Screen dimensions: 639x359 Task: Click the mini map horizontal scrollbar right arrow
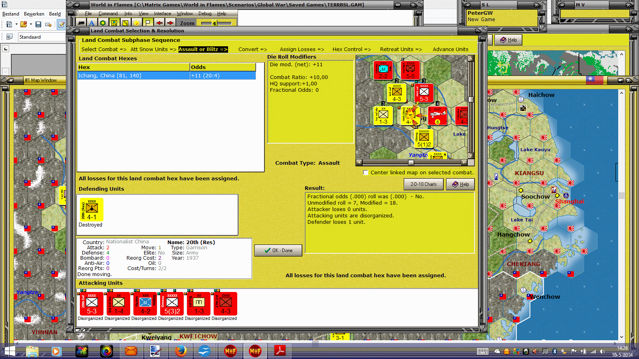pyautogui.click(x=464, y=162)
